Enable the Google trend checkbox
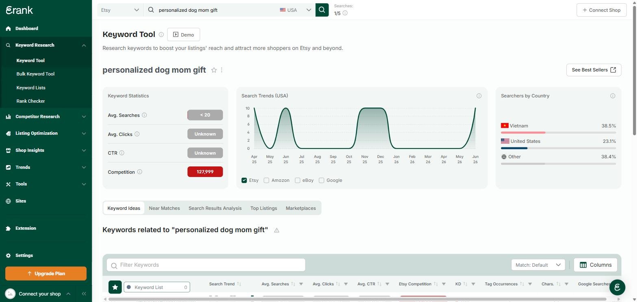637x302 pixels. coord(321,180)
